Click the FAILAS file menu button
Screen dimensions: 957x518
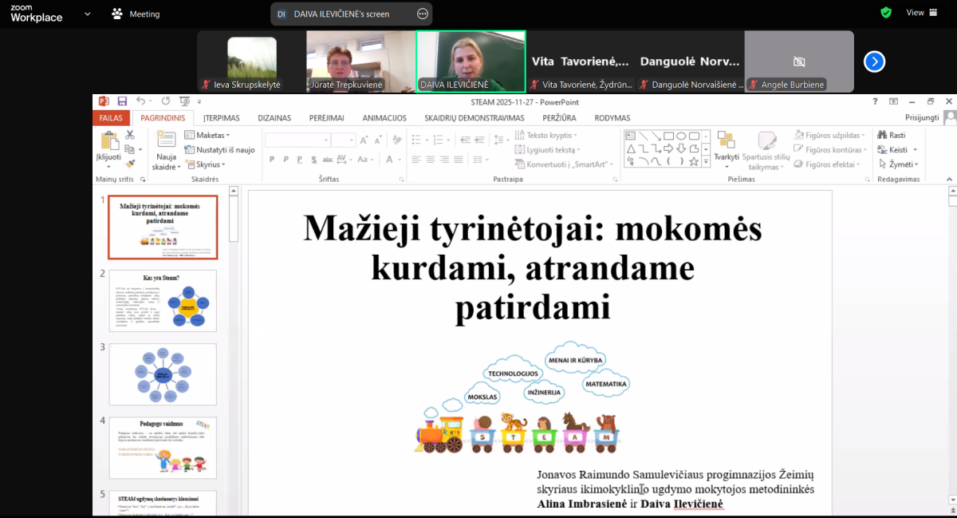coord(110,118)
